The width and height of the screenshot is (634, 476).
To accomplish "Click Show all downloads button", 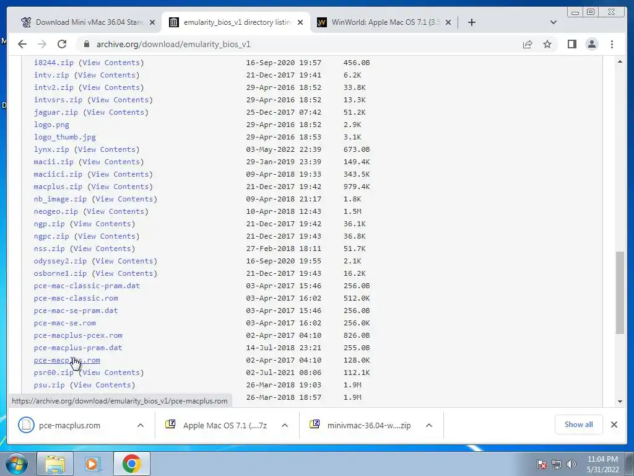I will point(579,425).
